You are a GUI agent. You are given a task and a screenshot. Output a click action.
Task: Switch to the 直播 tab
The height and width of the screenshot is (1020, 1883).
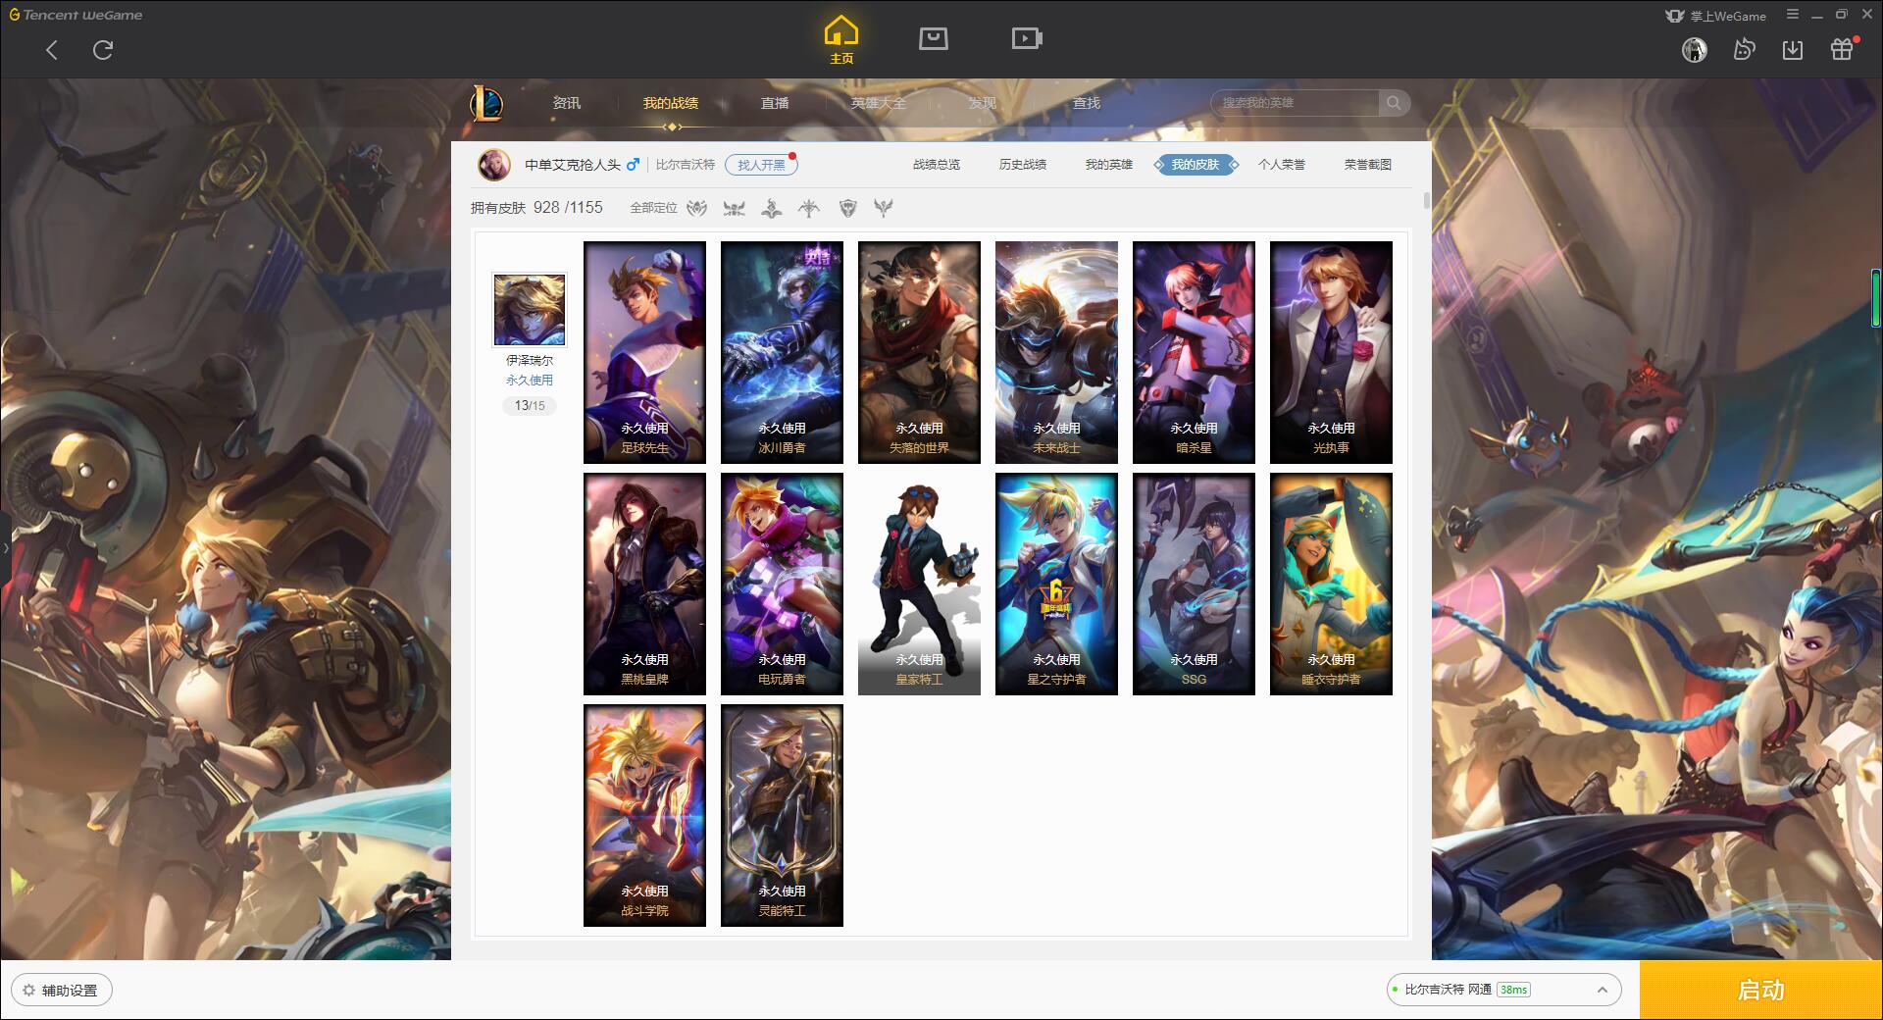click(775, 103)
